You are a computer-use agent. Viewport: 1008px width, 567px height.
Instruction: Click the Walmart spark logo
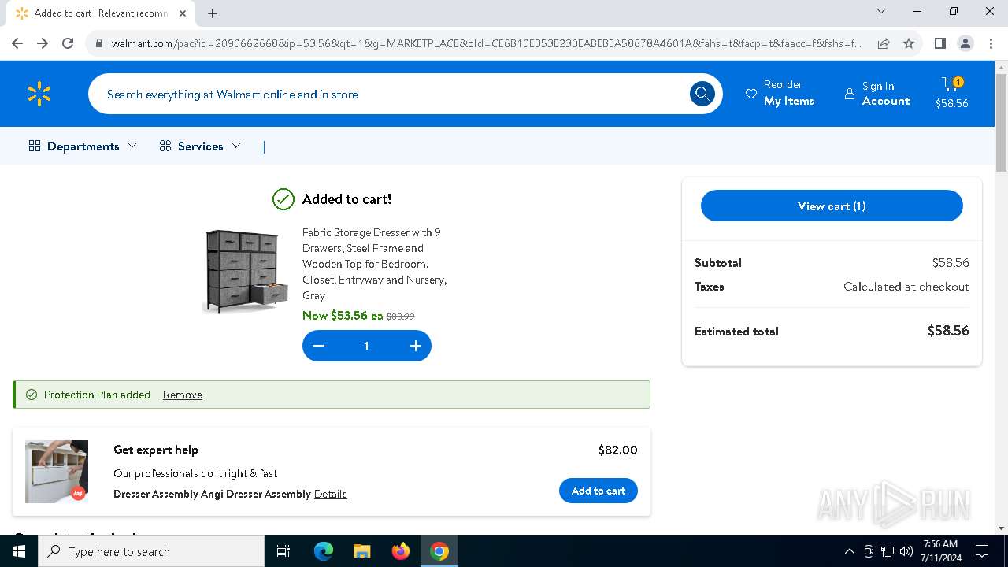point(39,94)
